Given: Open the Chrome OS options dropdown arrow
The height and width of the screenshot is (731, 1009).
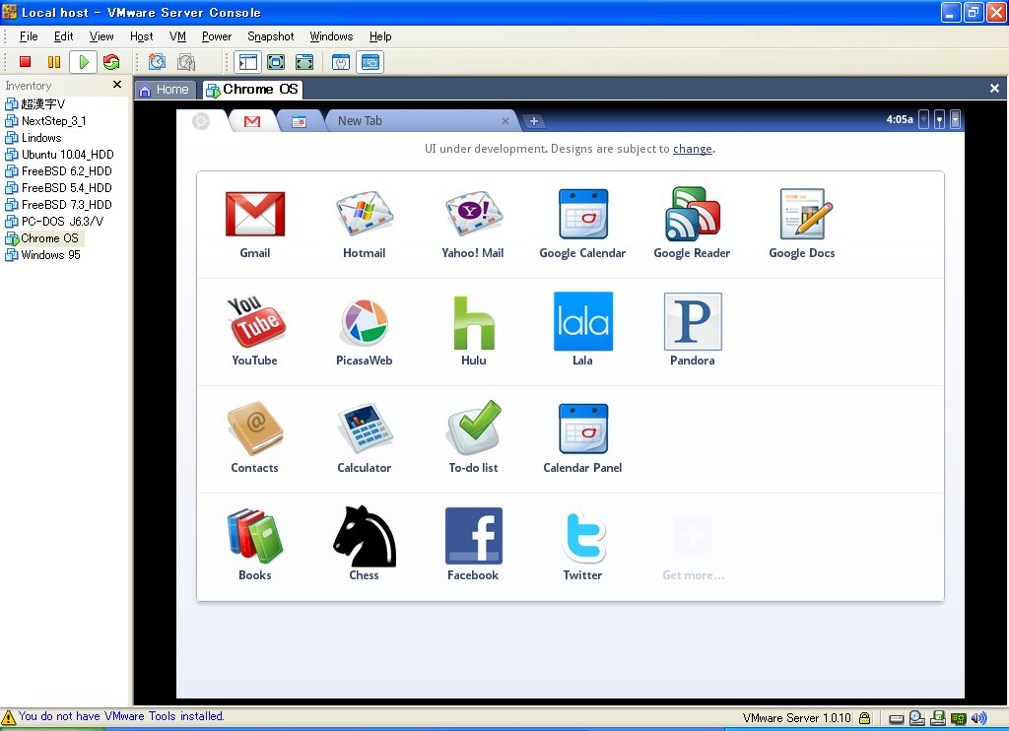Looking at the screenshot, I should [955, 119].
